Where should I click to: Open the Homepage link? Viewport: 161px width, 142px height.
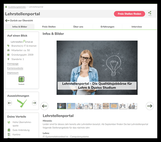(13, 64)
